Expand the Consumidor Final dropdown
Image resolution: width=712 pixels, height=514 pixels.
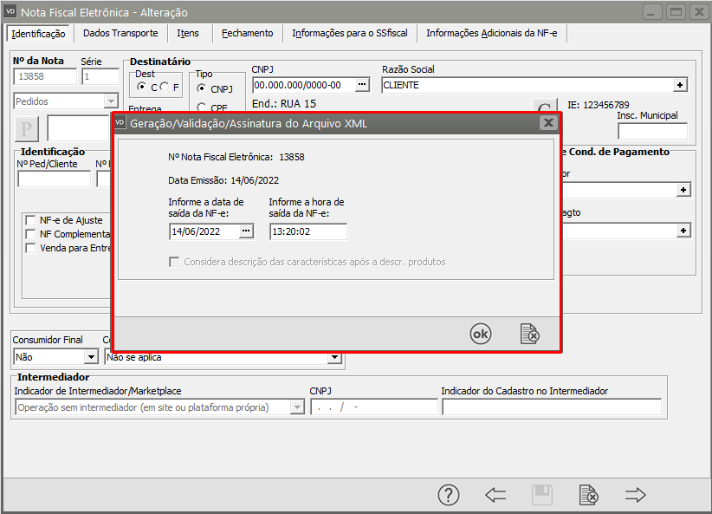[x=90, y=357]
